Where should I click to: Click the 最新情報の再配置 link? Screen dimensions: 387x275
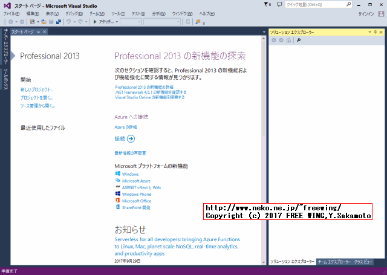click(x=130, y=153)
